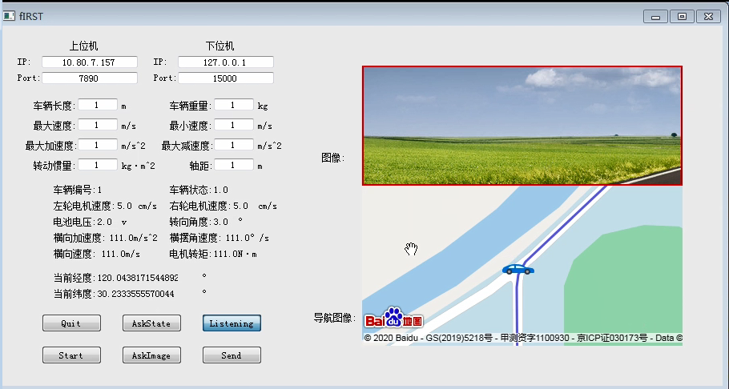Click the 左轮电机速度:5.0 readout
729x389 pixels.
point(105,206)
